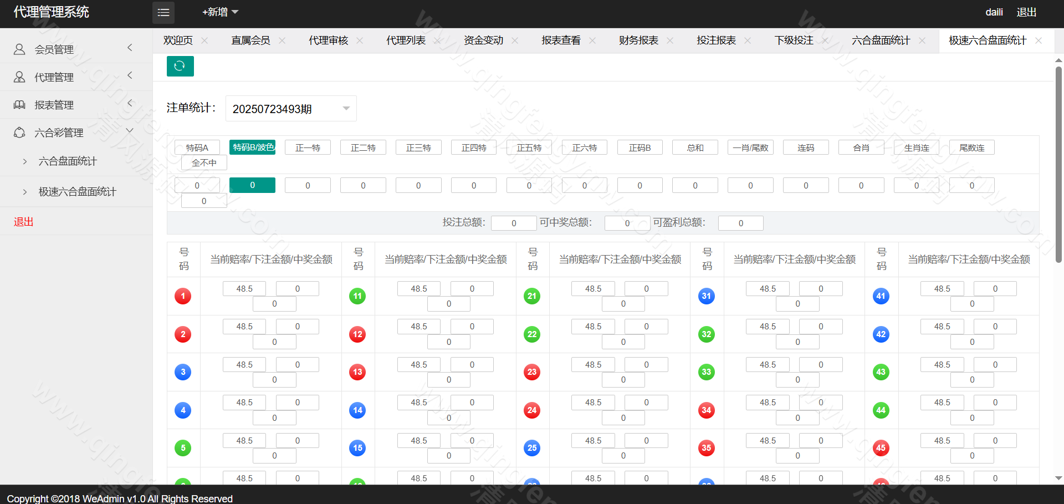1064x504 pixels.
Task: Click the red 退出 link in sidebar
Action: (x=24, y=222)
